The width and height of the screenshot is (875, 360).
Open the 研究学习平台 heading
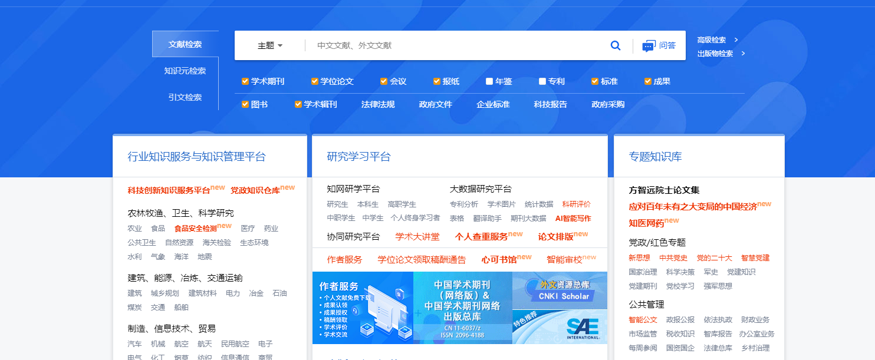358,157
